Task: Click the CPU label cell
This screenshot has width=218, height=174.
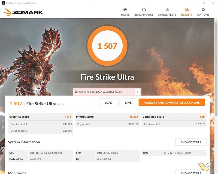Action: click(85, 153)
